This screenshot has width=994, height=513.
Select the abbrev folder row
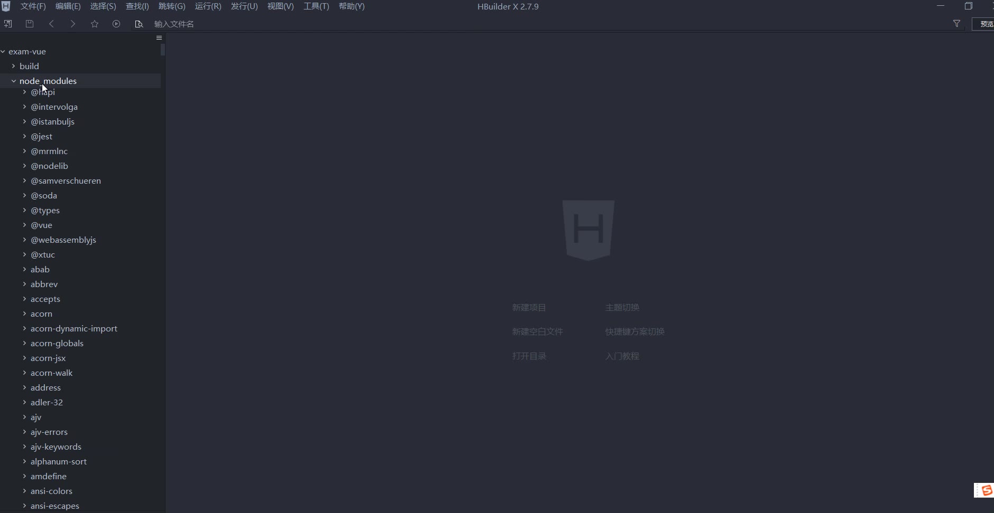click(x=80, y=284)
